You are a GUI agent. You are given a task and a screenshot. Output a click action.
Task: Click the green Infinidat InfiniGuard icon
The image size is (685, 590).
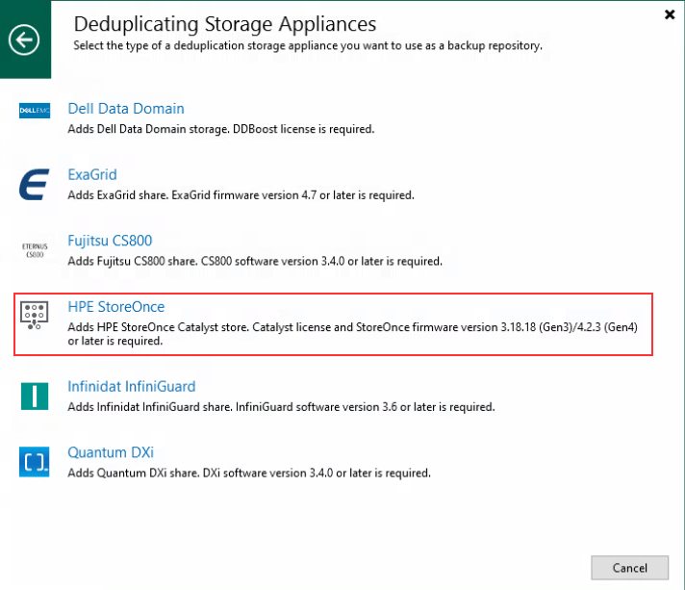pos(35,396)
